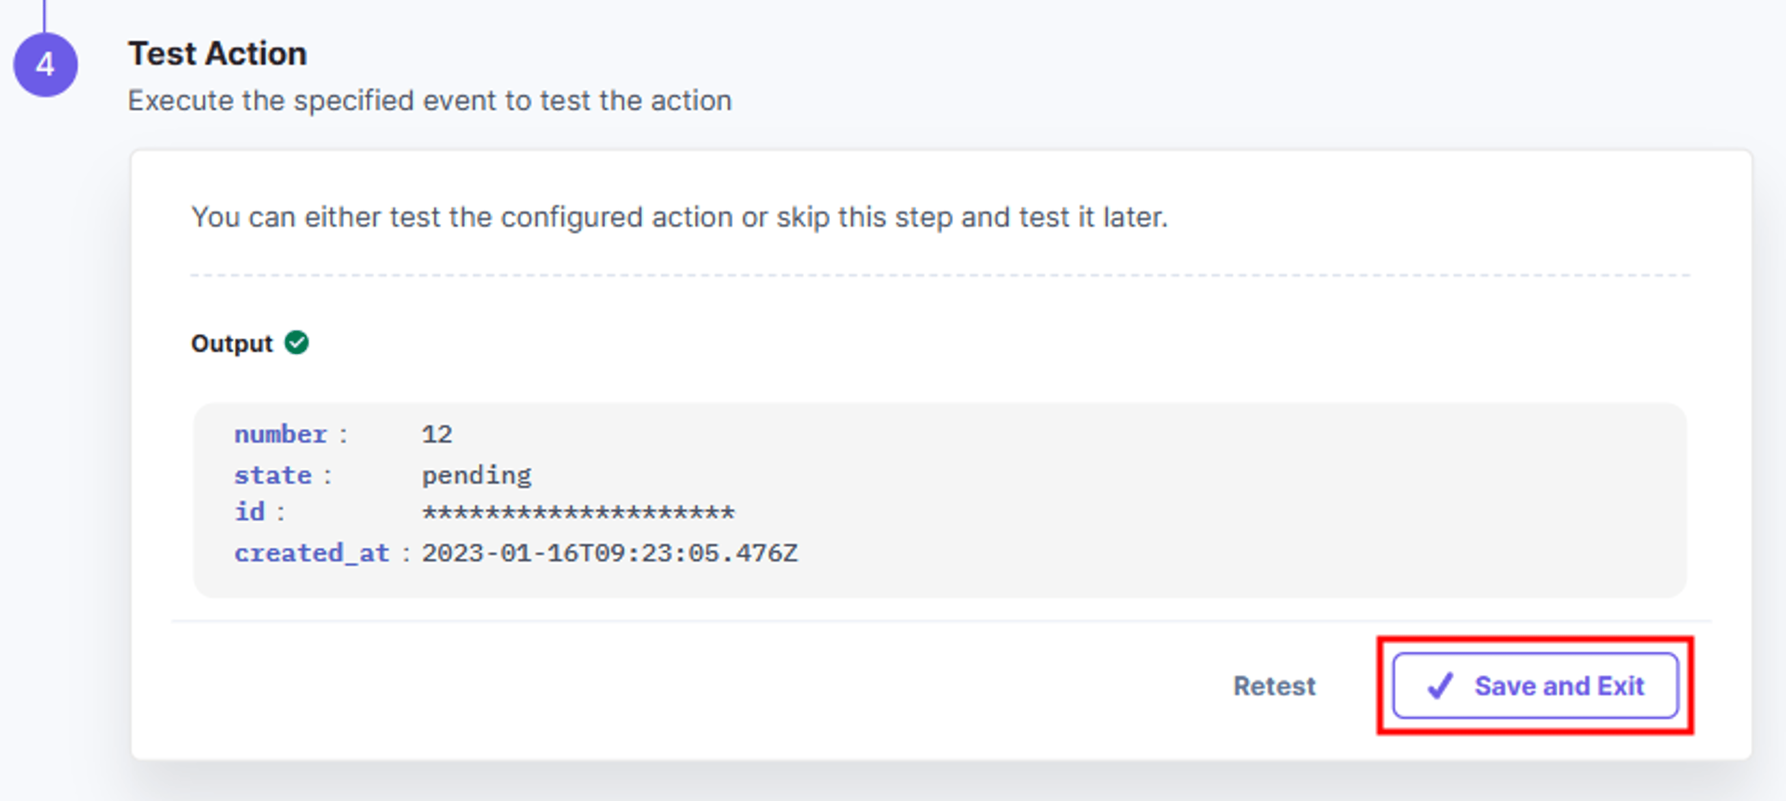1786x801 pixels.
Task: Click the dashed divider line under description
Action: pyautogui.click(x=940, y=275)
